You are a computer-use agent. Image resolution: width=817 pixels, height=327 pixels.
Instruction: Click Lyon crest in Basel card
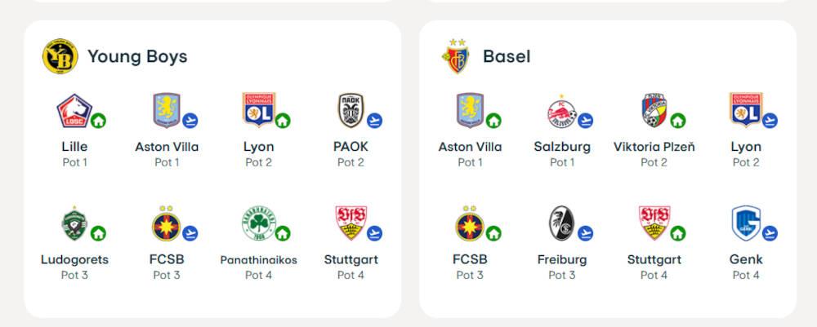(x=746, y=110)
